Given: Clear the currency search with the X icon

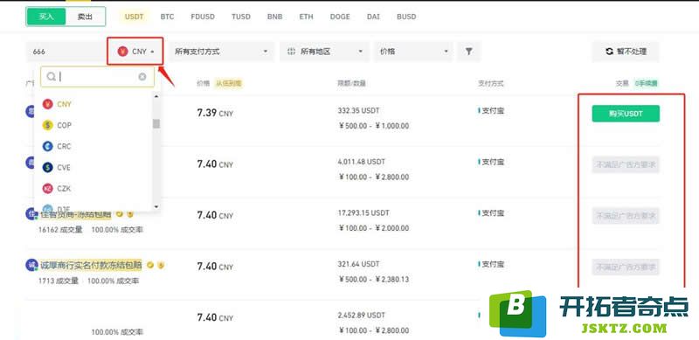Looking at the screenshot, I should (142, 77).
